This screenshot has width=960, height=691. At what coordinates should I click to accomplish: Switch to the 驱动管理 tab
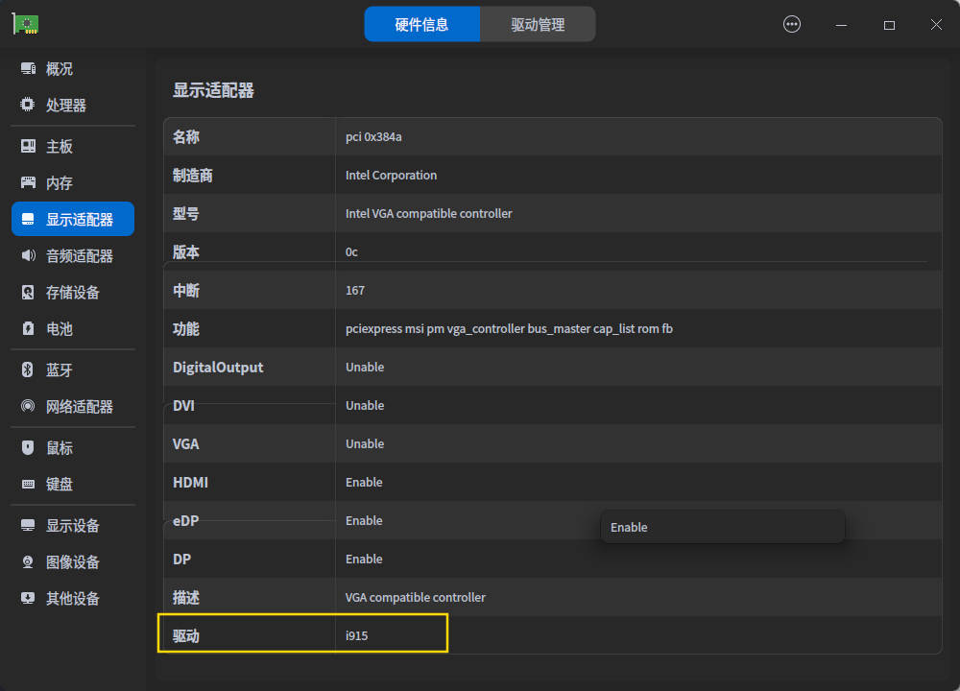[538, 25]
